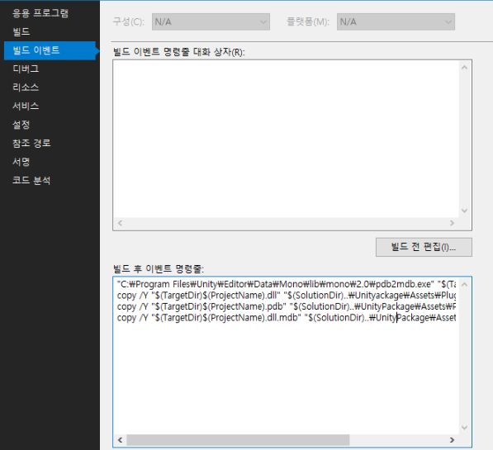The height and width of the screenshot is (450, 493).
Task: Switch to the 설정 tab
Action: [x=21, y=125]
